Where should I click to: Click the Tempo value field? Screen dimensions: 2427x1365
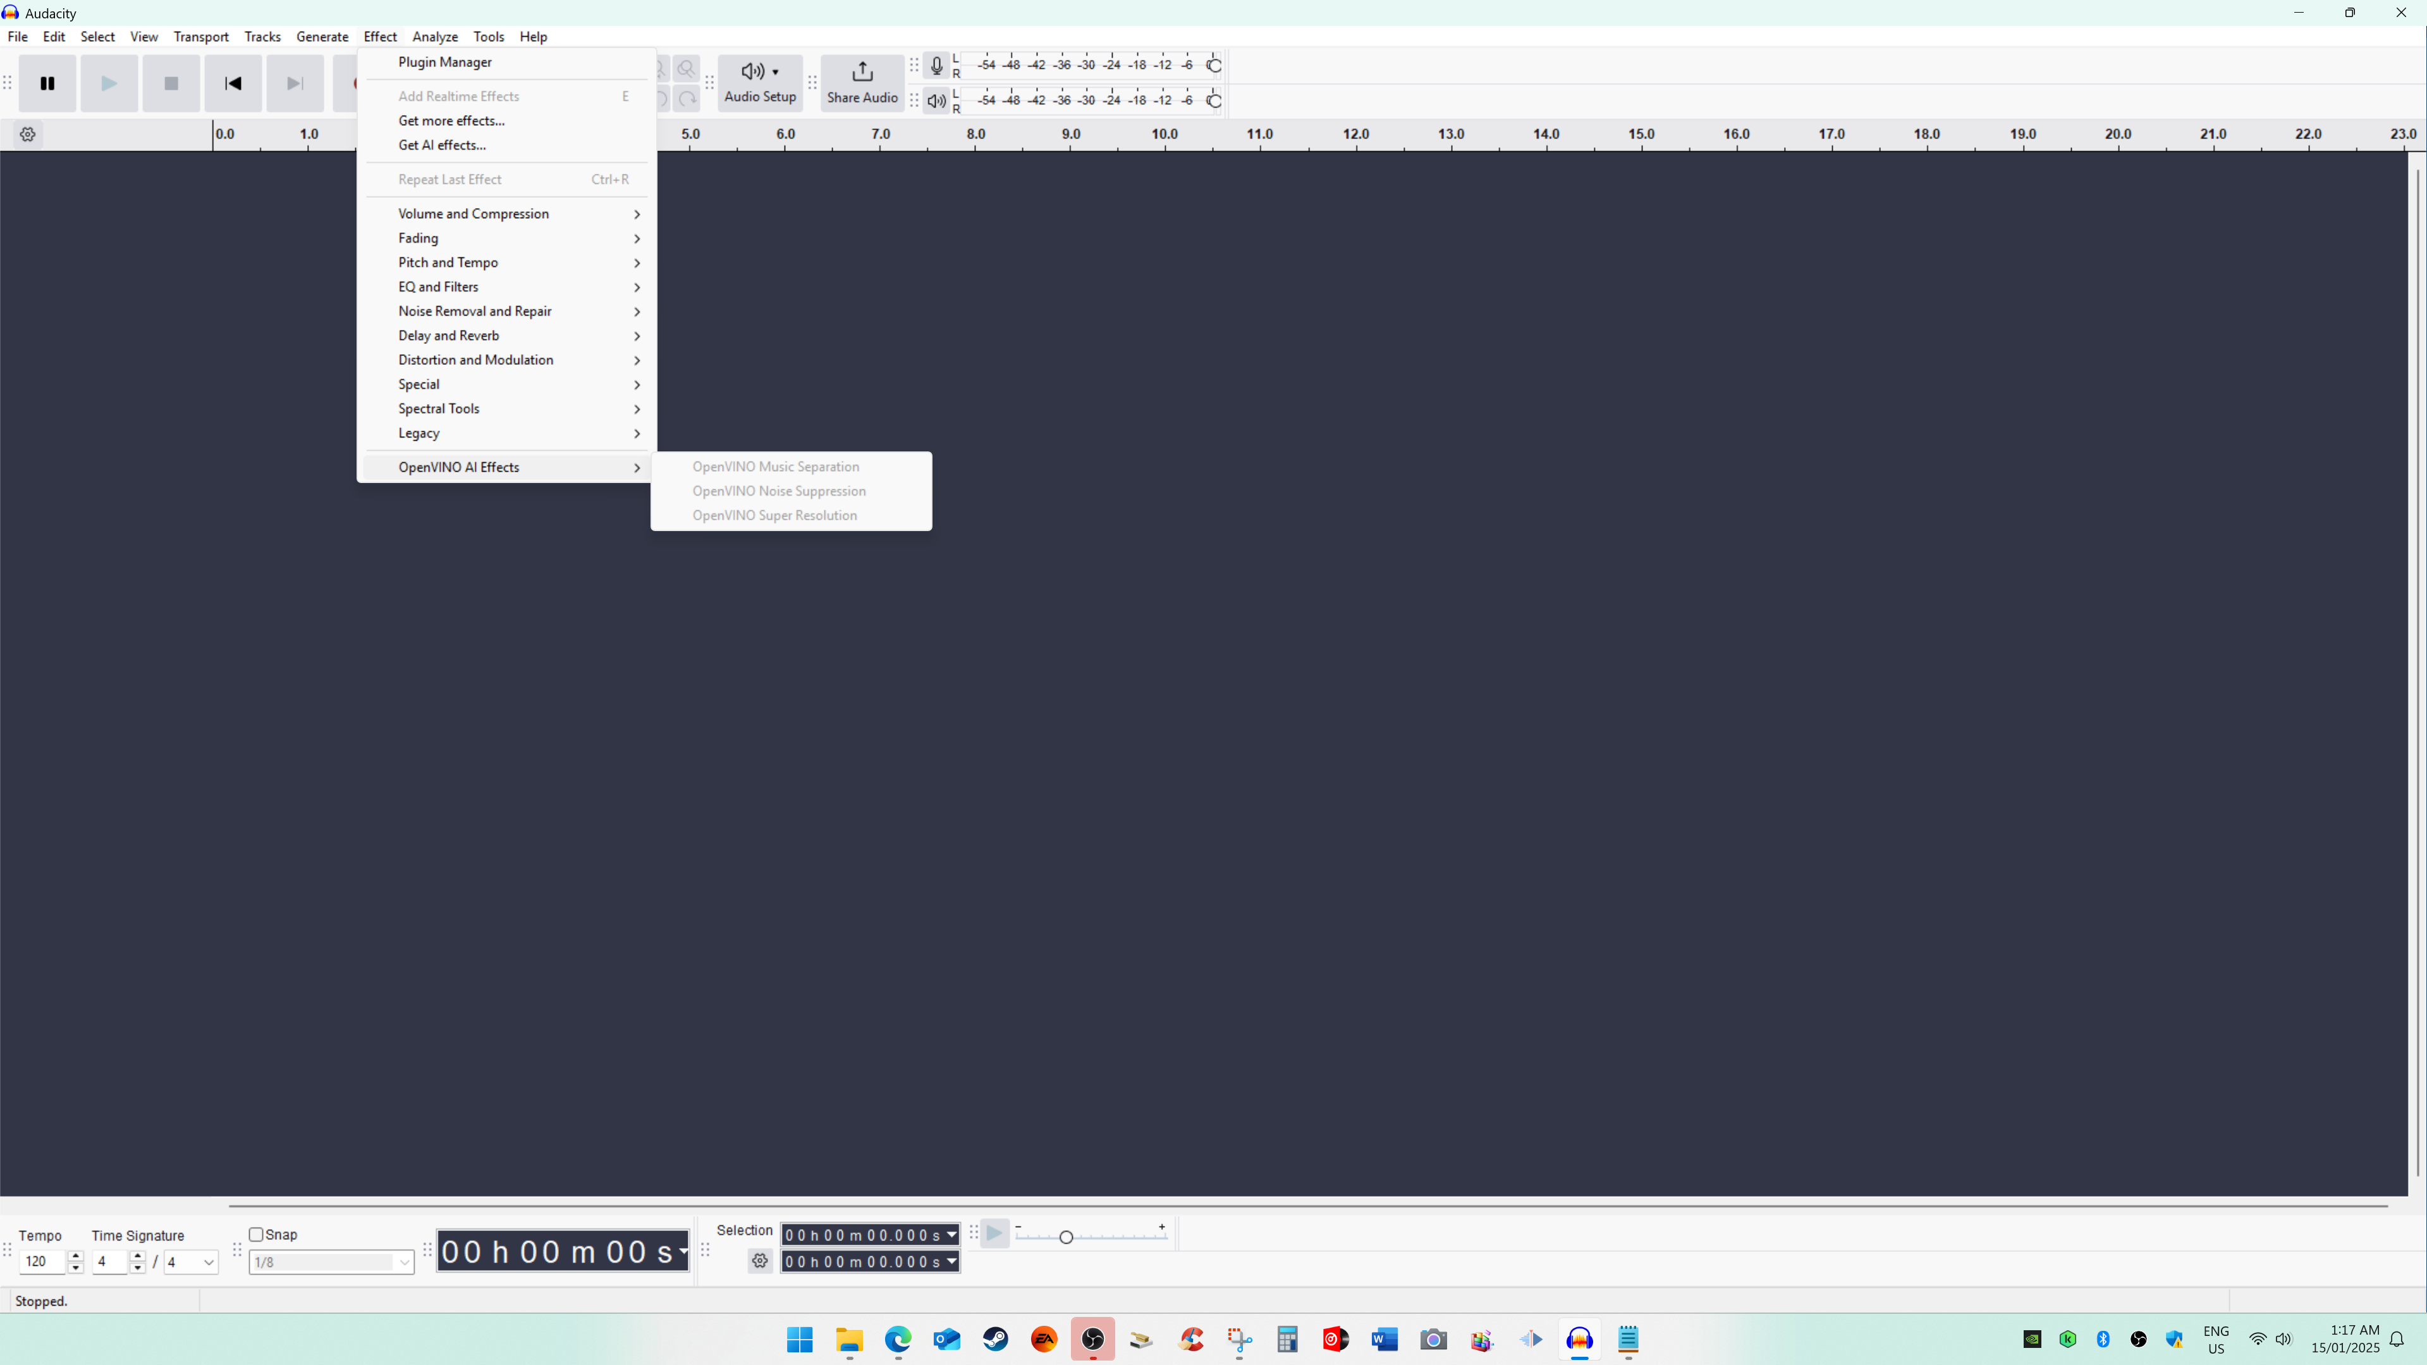point(42,1261)
